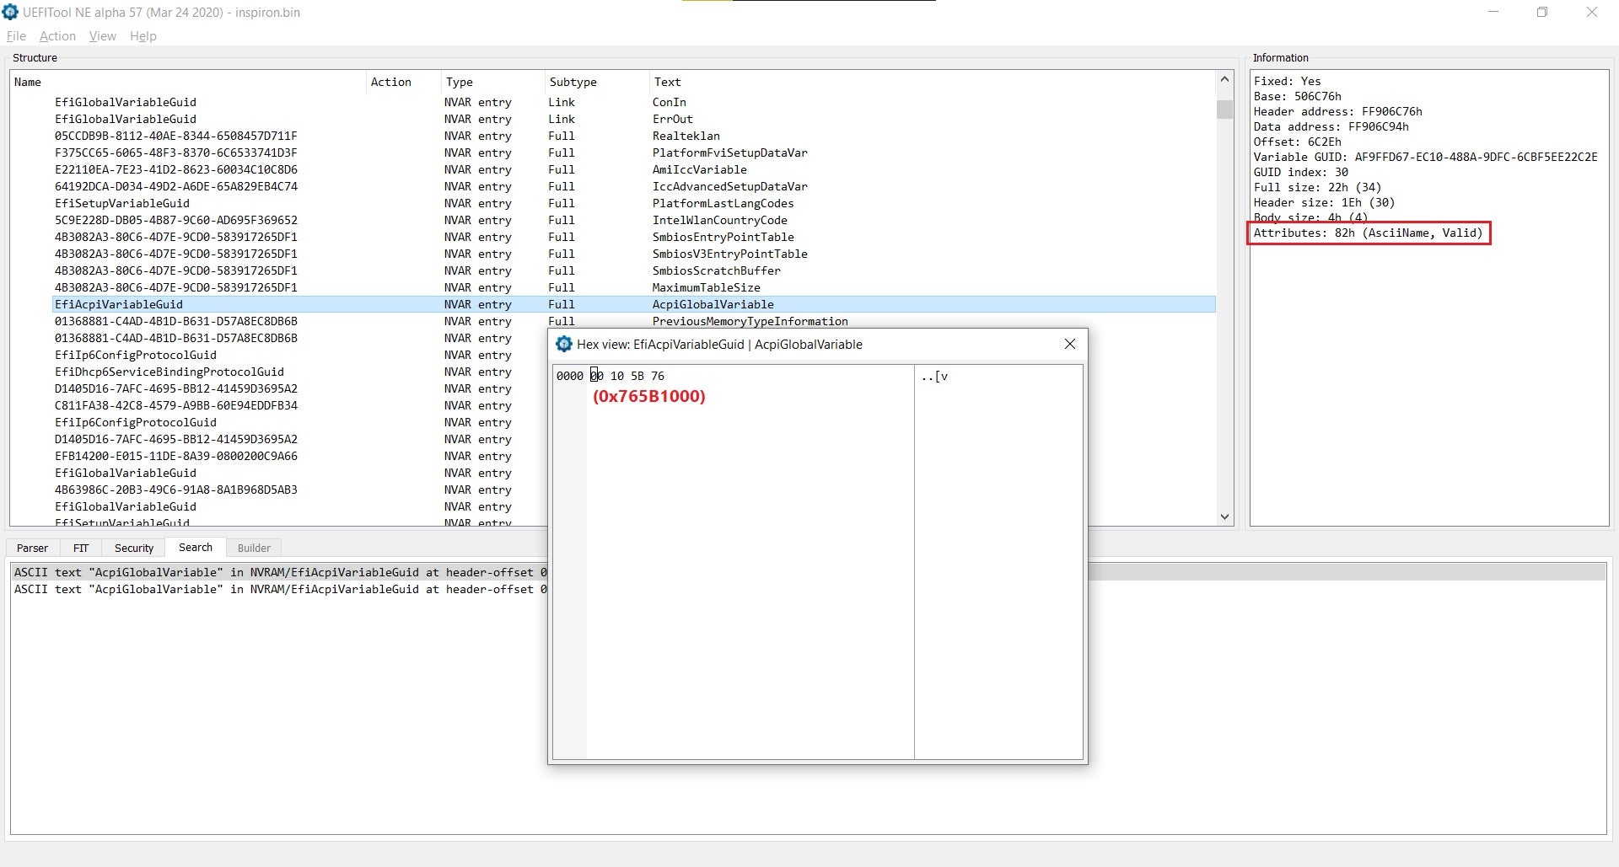Click the Hex view dialog gear icon

tap(563, 344)
